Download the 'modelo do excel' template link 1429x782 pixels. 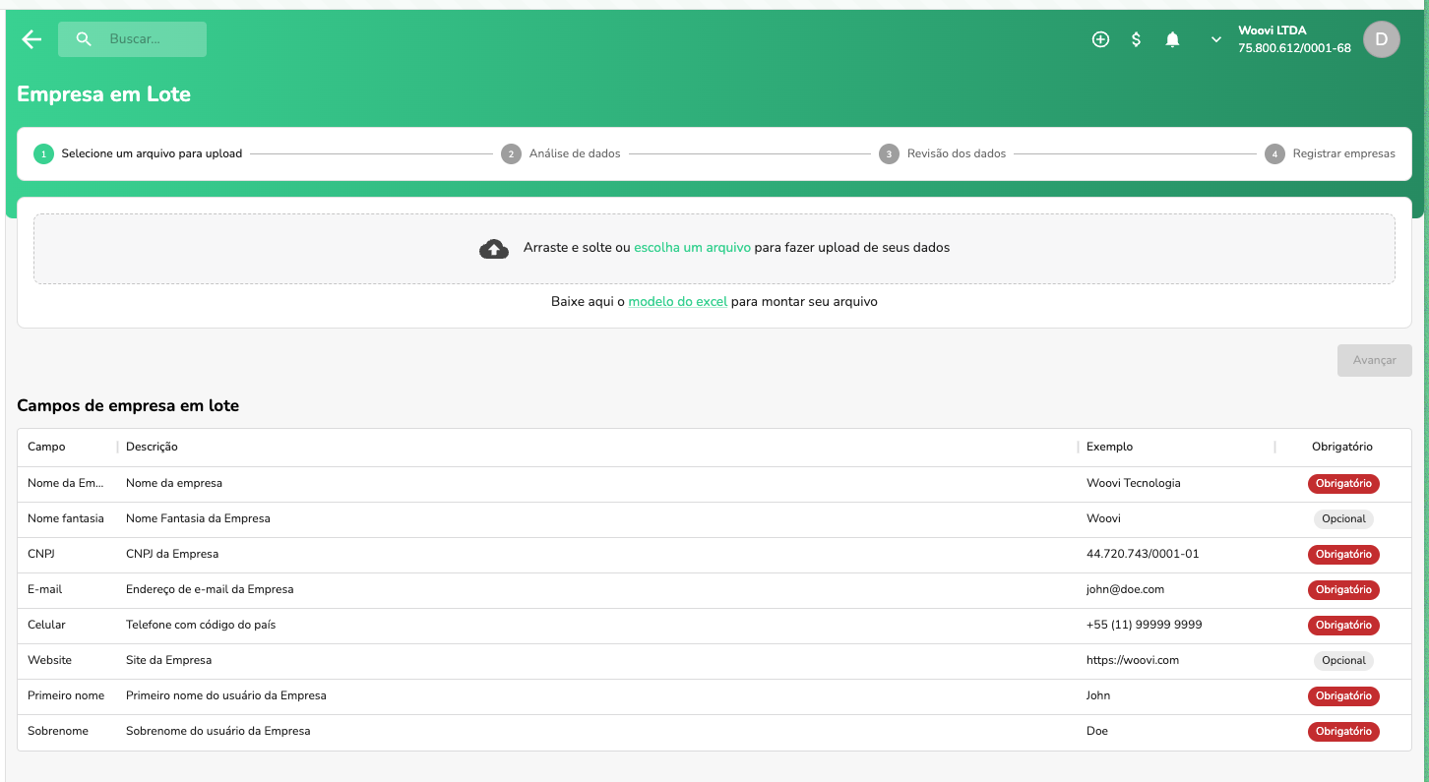pyautogui.click(x=677, y=302)
